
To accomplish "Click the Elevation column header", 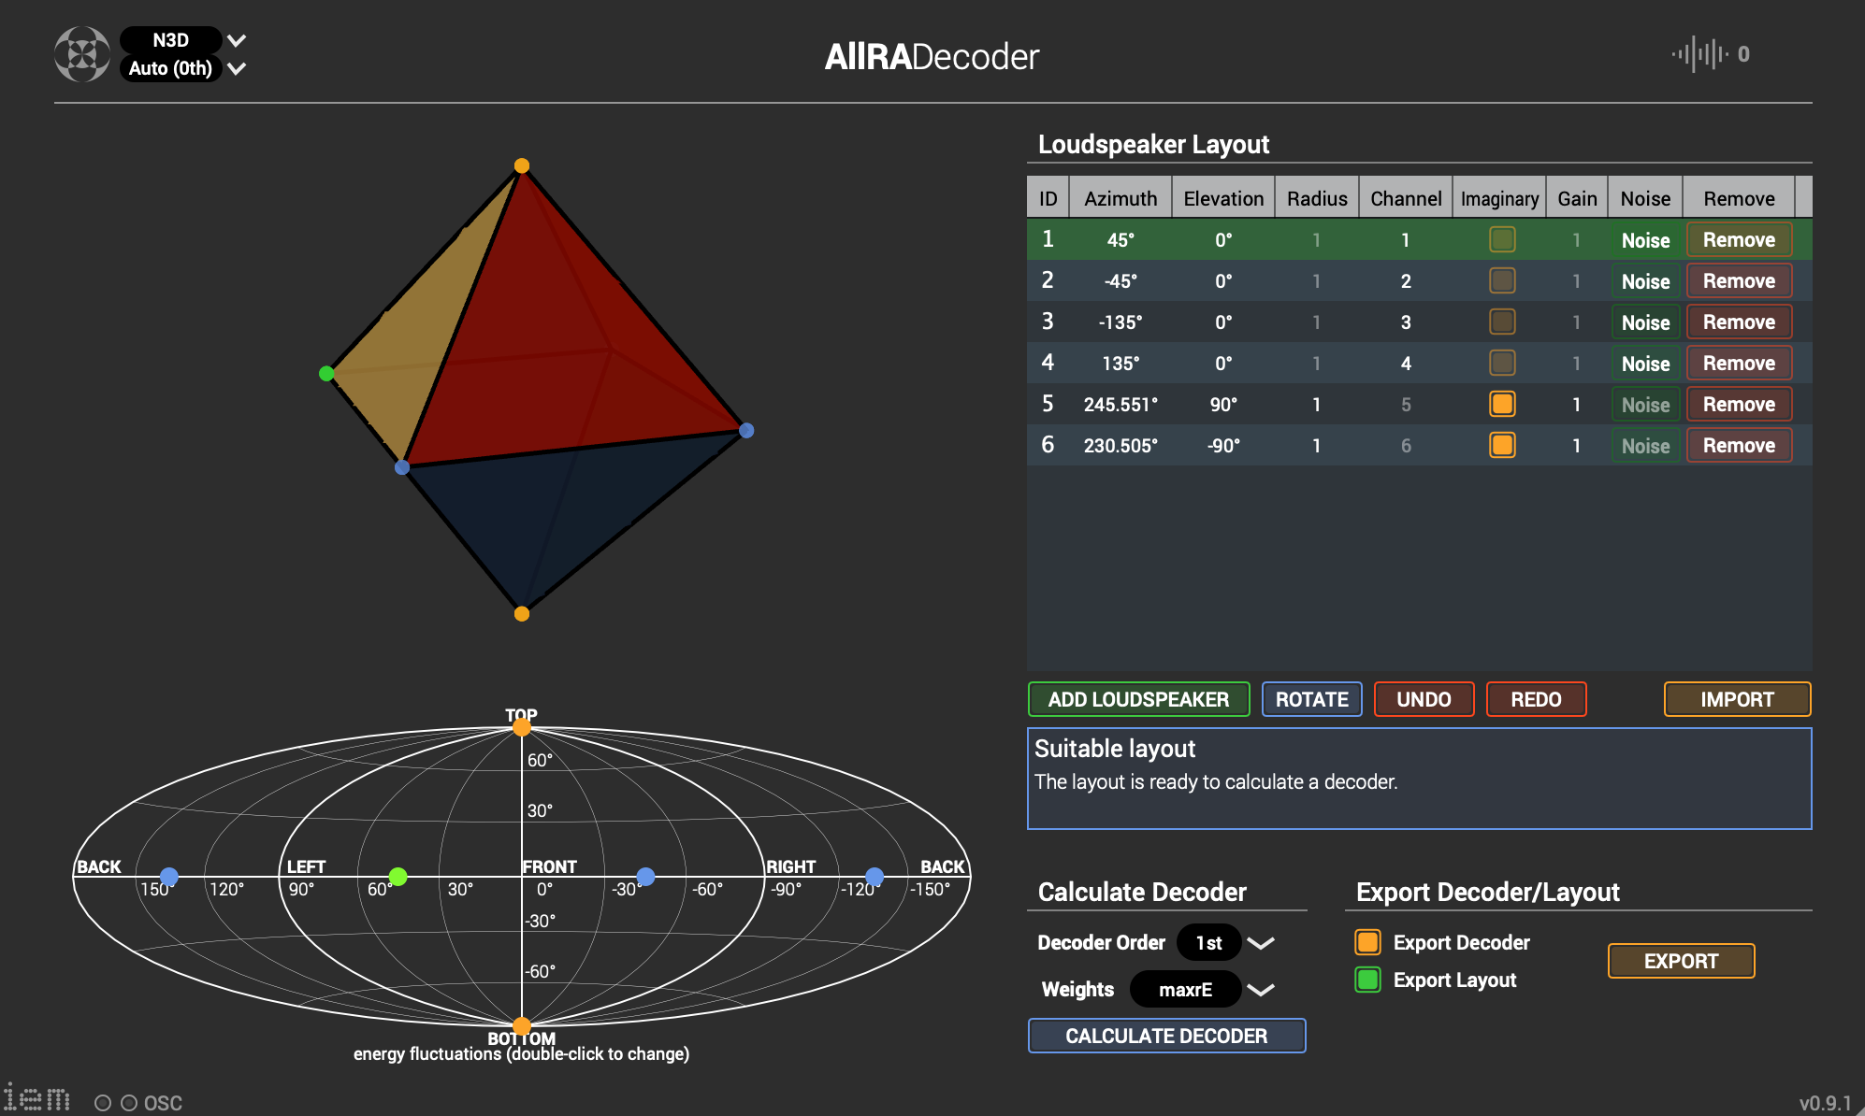I will tap(1222, 198).
